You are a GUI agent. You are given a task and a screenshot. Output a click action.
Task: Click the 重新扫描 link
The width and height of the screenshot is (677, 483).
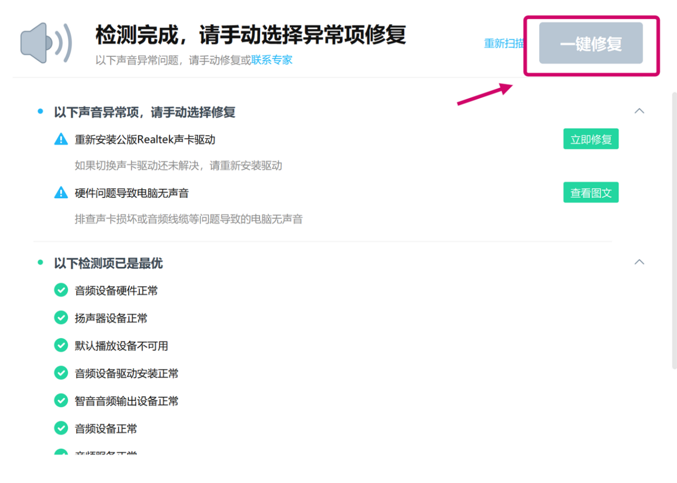coord(504,44)
